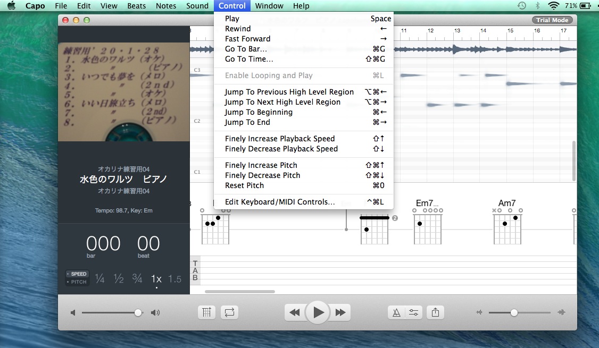
Task: Set playback speed to ¾
Action: point(137,279)
